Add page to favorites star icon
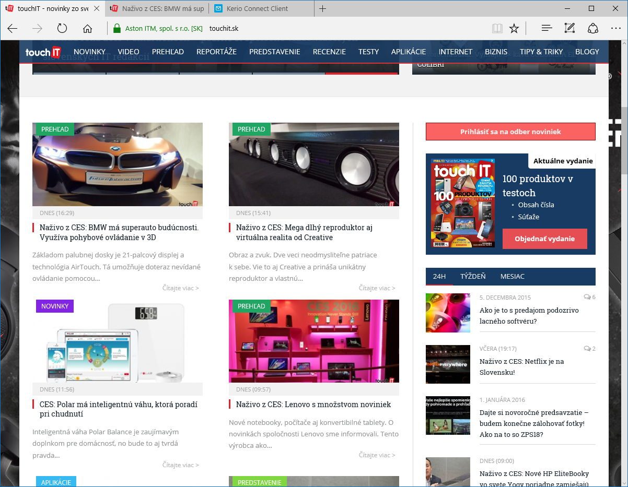The height and width of the screenshot is (487, 628). 514,29
